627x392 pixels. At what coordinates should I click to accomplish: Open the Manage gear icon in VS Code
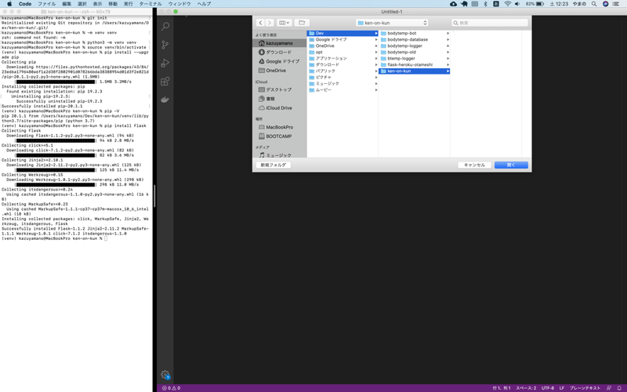coord(165,375)
